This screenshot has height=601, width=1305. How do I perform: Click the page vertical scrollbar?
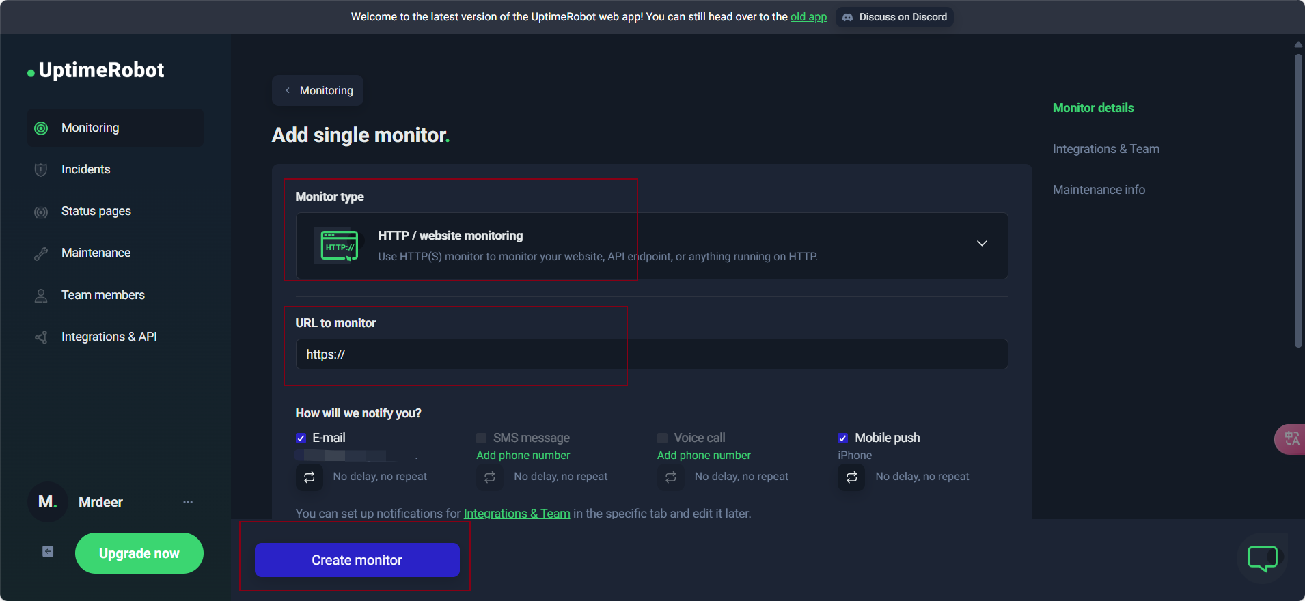click(1298, 201)
